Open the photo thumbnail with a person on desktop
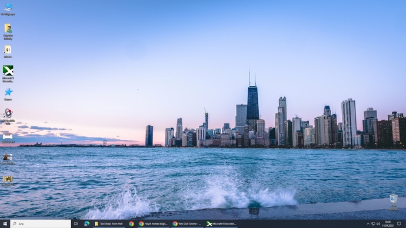Viewport: 406px width, 228px height. point(8,159)
